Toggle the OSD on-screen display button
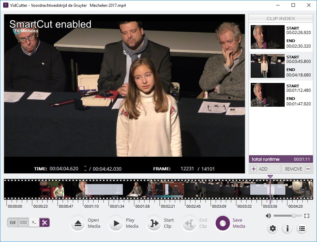The width and height of the screenshot is (317, 242). click(23, 222)
